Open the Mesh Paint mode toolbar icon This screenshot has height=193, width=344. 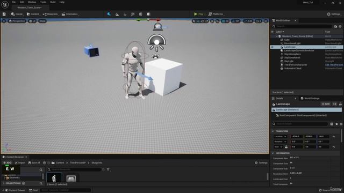(133, 14)
